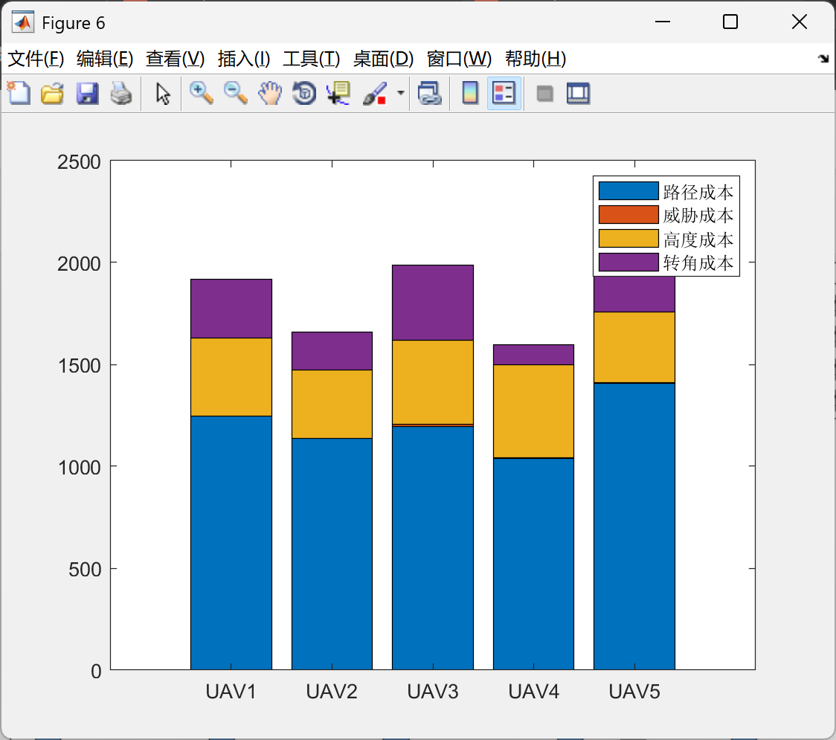Click the purple segment of the UAV3 bar
The height and width of the screenshot is (740, 836).
pyautogui.click(x=433, y=303)
